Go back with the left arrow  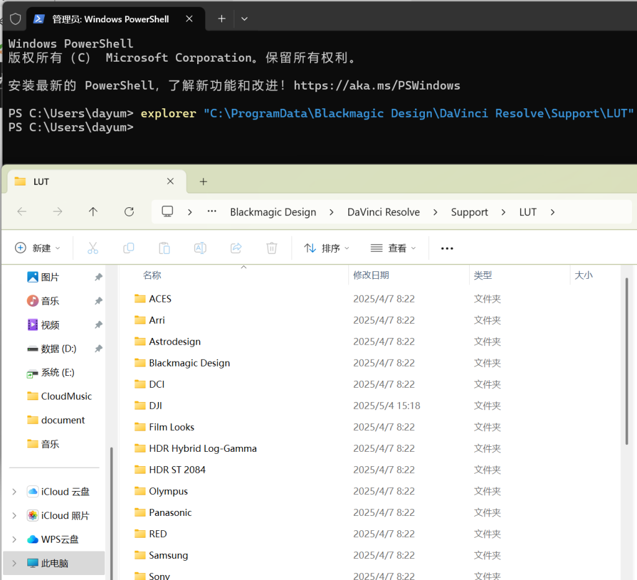[x=22, y=212]
